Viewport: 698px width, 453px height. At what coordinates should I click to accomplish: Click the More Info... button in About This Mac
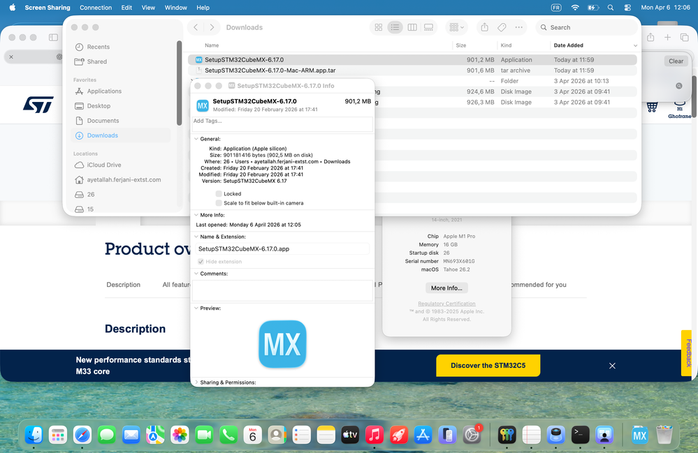(446, 288)
